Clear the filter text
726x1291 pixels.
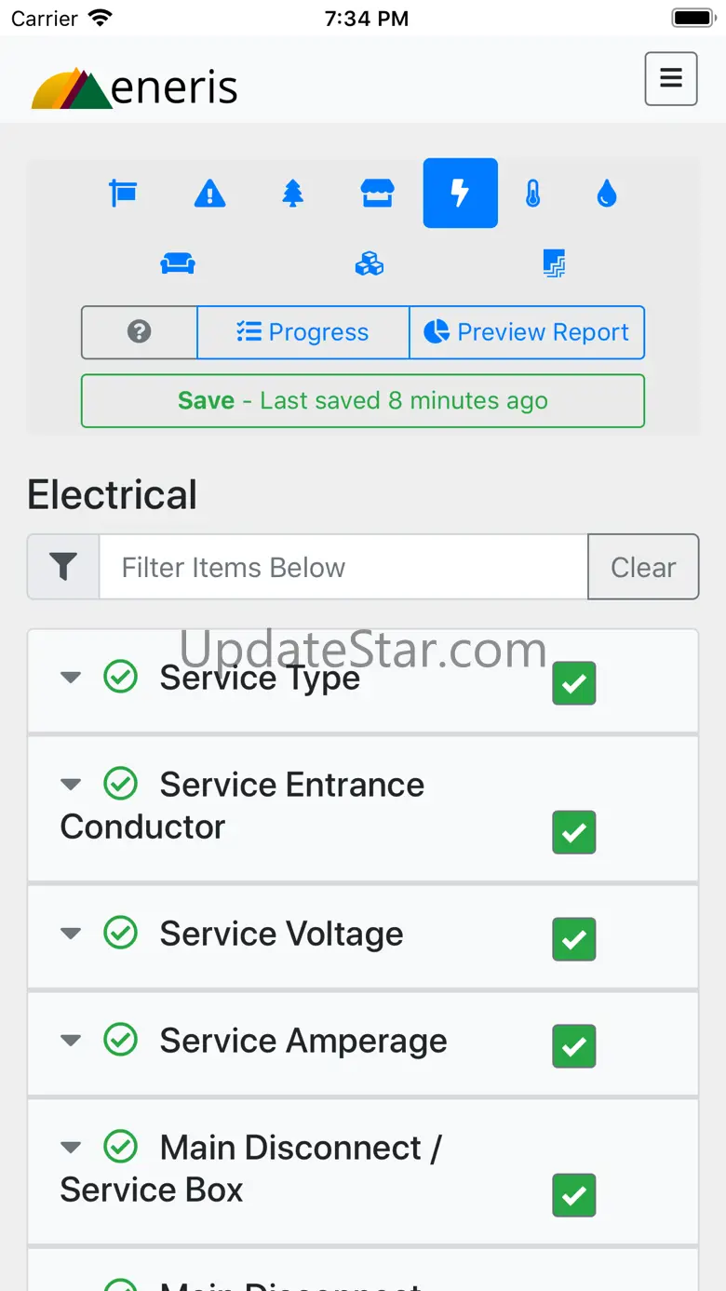643,567
